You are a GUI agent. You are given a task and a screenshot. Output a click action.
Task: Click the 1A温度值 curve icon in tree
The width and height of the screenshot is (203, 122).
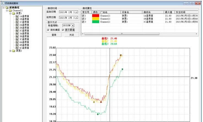[x=17, y=16]
